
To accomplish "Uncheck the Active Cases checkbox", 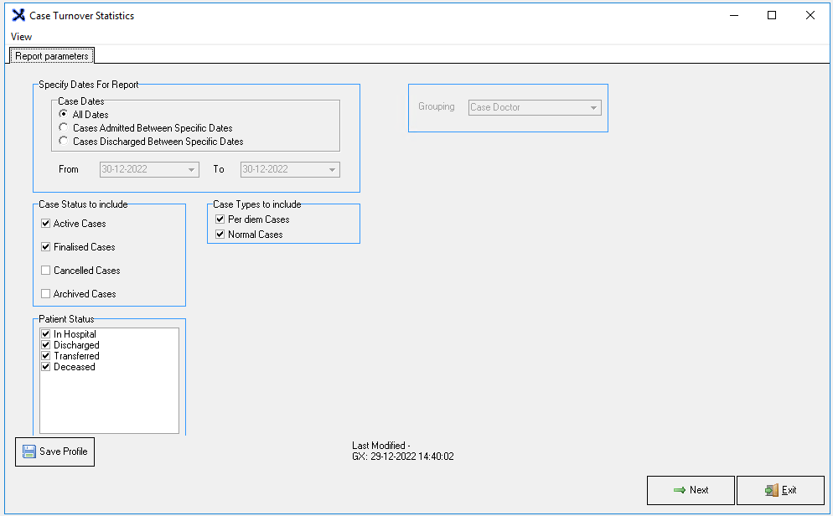I will (46, 224).
